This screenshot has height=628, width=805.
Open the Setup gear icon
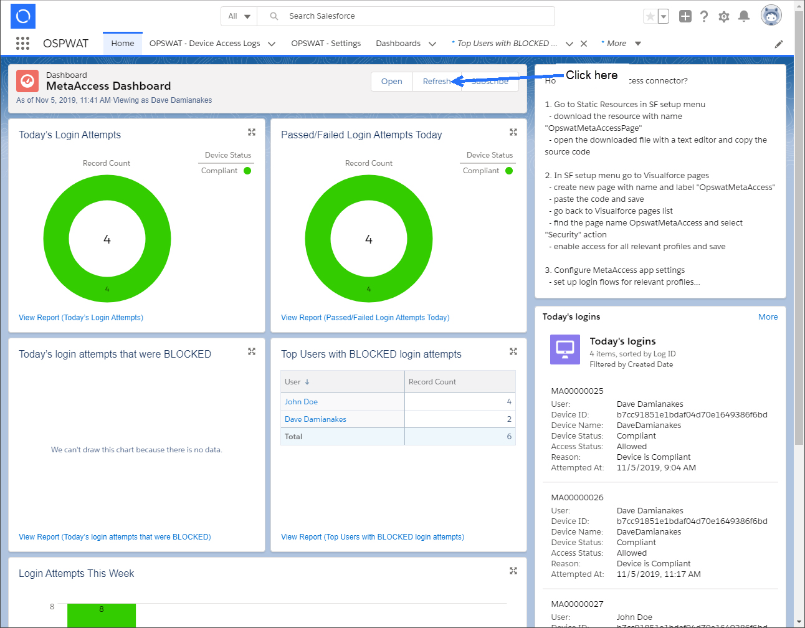(724, 17)
